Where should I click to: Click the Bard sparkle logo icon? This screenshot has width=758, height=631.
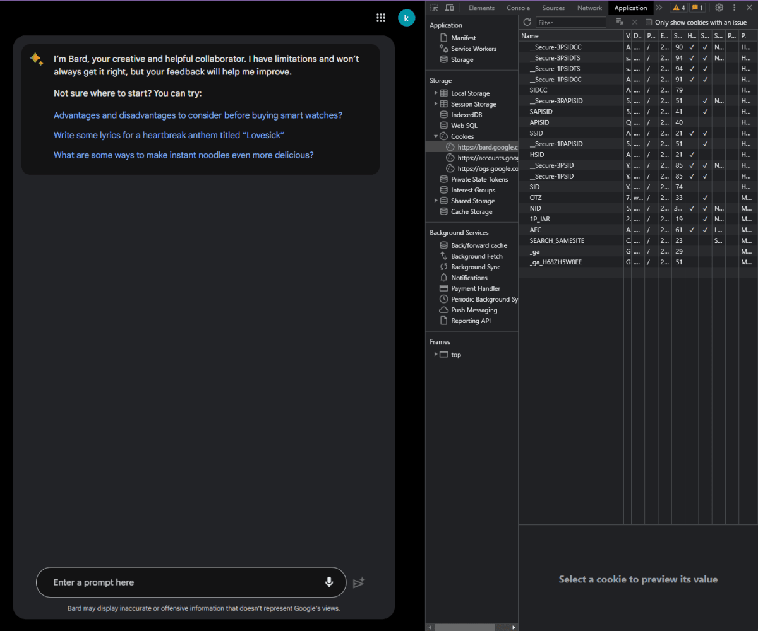(x=36, y=59)
